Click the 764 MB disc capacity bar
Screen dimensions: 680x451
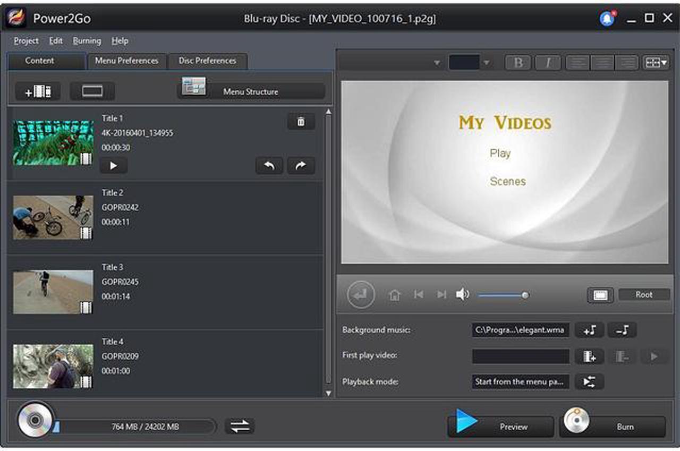(x=137, y=426)
